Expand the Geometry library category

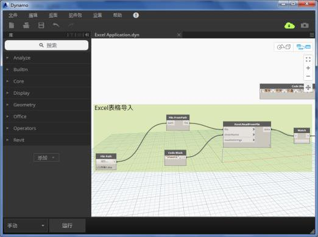click(x=47, y=105)
